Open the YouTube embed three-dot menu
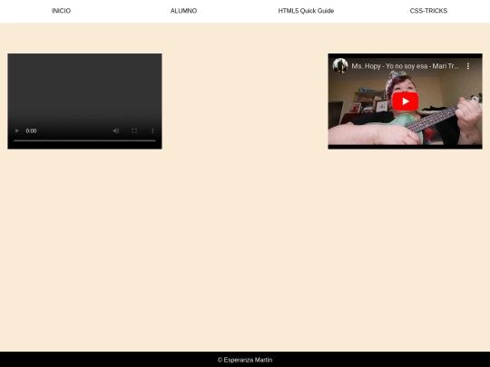Viewport: 490px width, 367px height. 468,66
